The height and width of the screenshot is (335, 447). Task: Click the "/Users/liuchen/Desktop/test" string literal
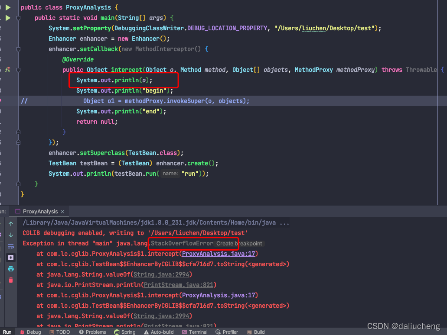(x=324, y=28)
